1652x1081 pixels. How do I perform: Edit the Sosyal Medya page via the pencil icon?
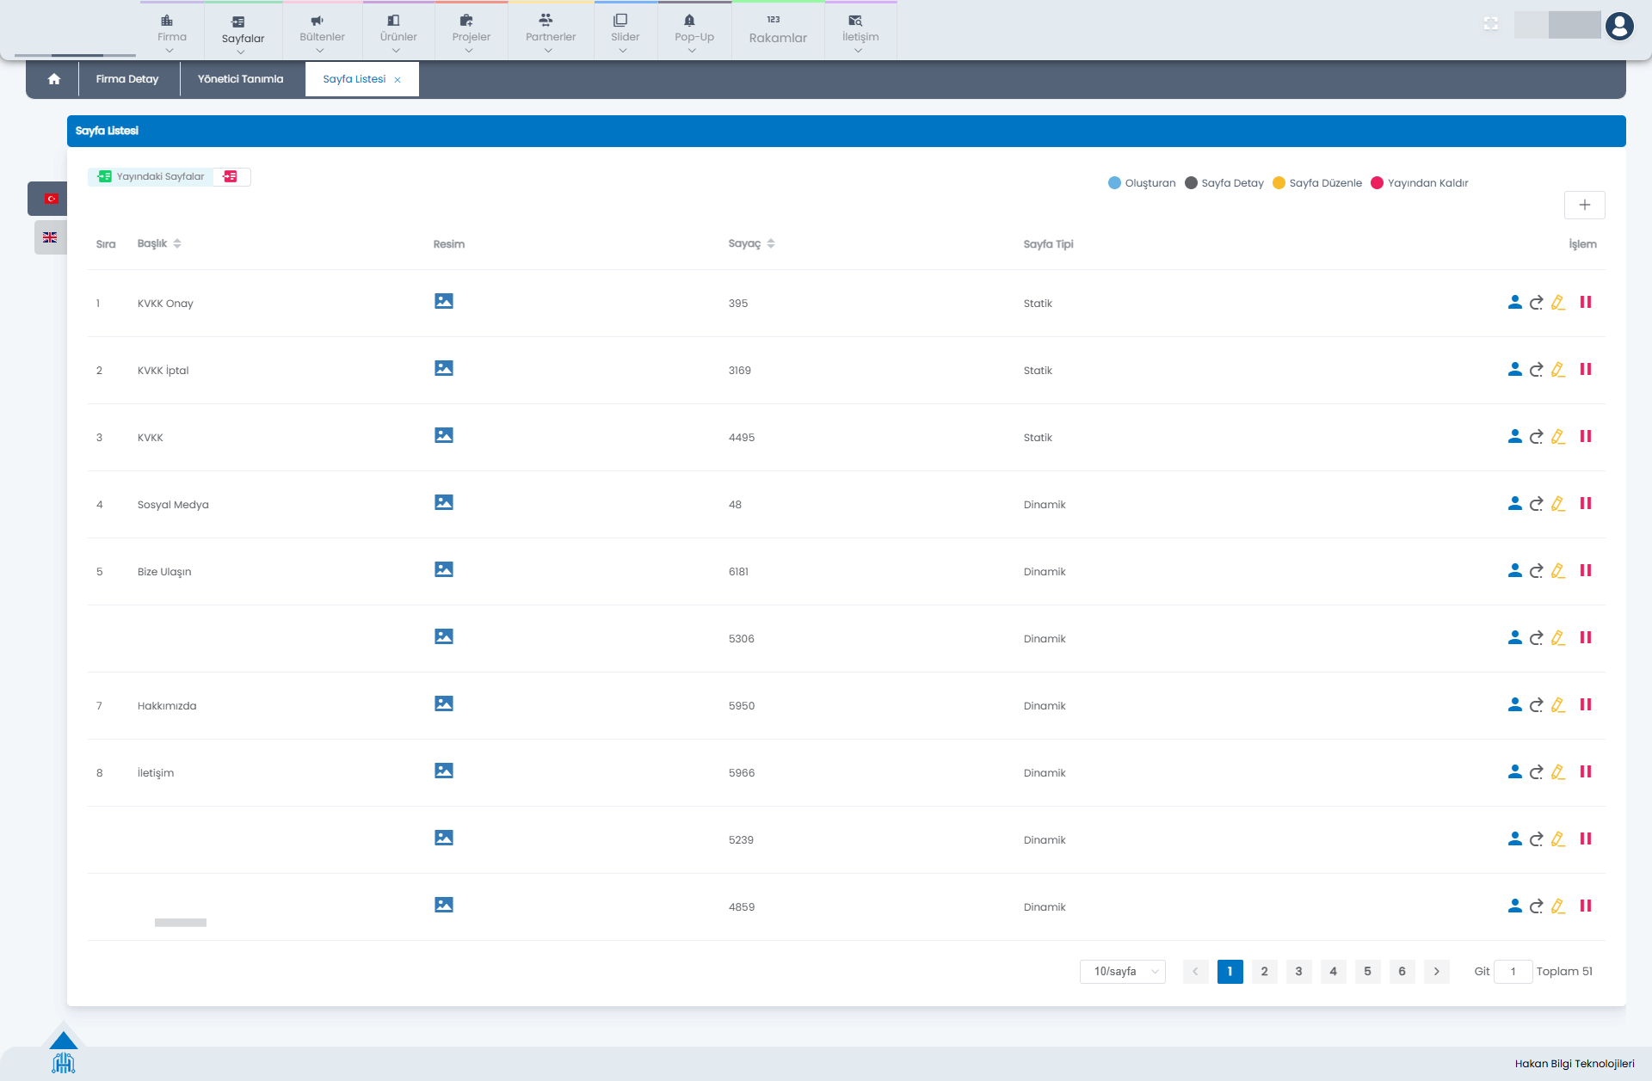(1558, 504)
